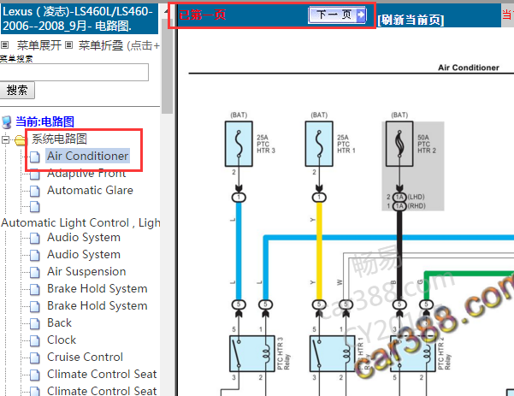Click the menu search input field
The height and width of the screenshot is (396, 514).
(x=74, y=72)
